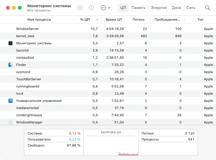Expand the chevron next to more actions
The width and height of the screenshot is (216, 160).
pos(109,8)
